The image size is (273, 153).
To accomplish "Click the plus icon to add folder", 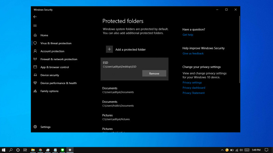I will (109, 49).
